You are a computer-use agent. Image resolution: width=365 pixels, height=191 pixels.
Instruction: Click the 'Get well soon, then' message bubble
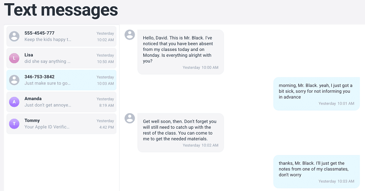(x=181, y=133)
